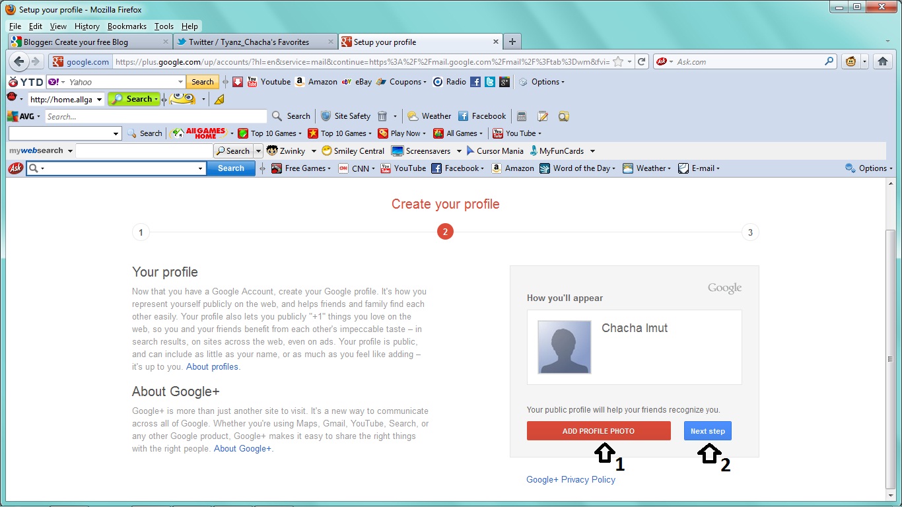Viewport: 902px width, 507px height.
Task: Open Cursor Mania in mywebsearch toolbar
Action: click(x=494, y=151)
